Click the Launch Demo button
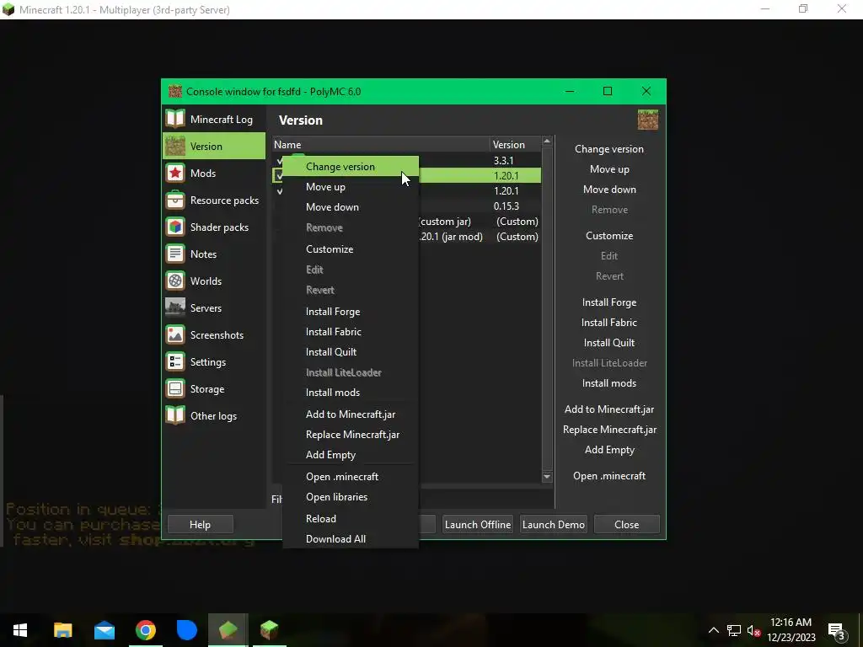This screenshot has width=863, height=647. [x=553, y=524]
